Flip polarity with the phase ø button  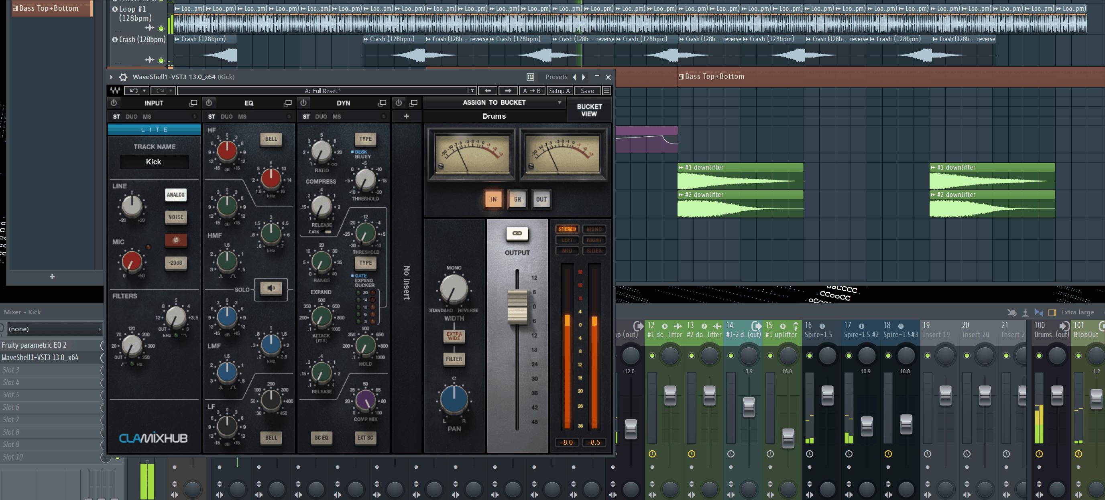(x=175, y=240)
